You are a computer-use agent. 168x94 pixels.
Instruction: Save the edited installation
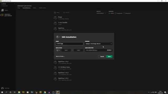(109, 56)
